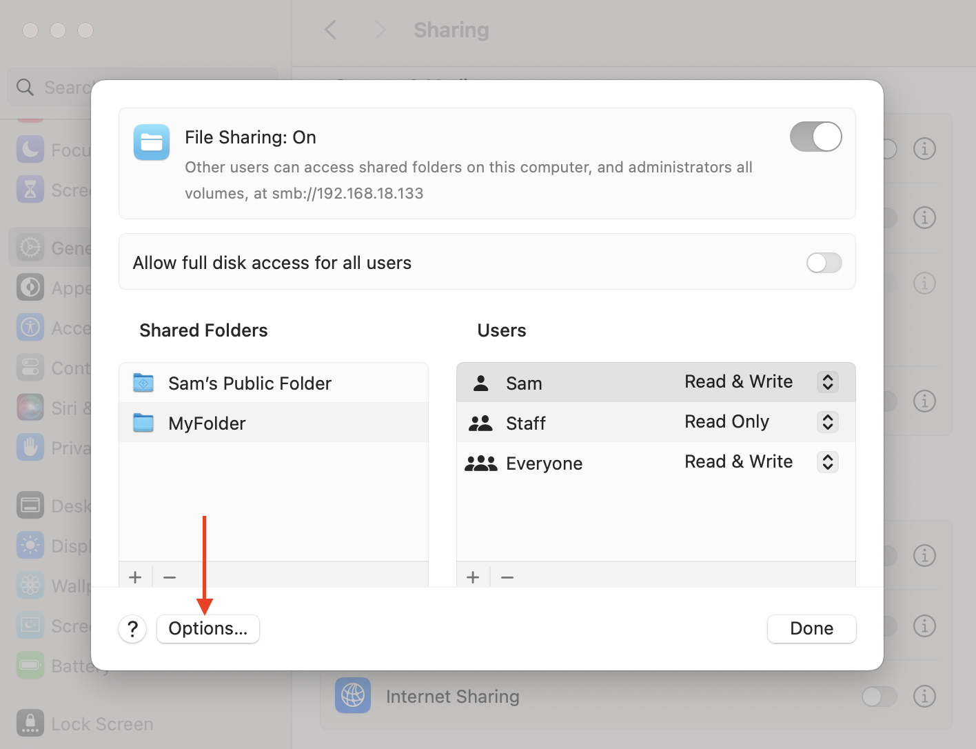
Task: Click the Screen Time hourglass icon in sidebar
Action: coord(30,190)
